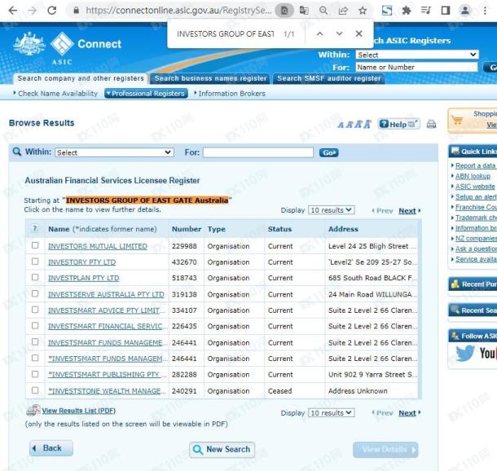Tick checkbox for INVESTSTONE WEALTH MANAGE row
Screen dimensions: 497x471
(35, 390)
